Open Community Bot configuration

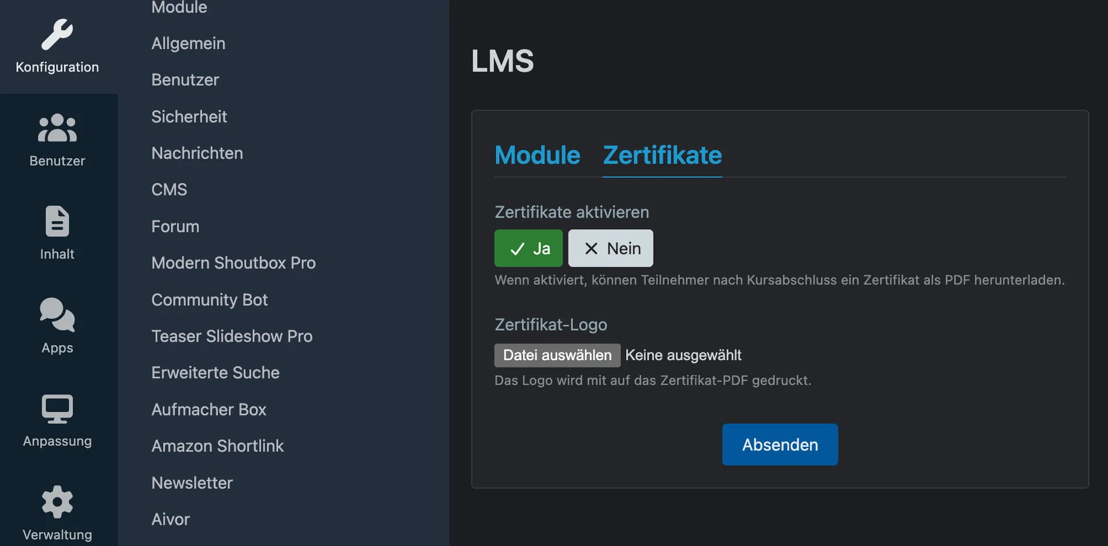tap(209, 300)
